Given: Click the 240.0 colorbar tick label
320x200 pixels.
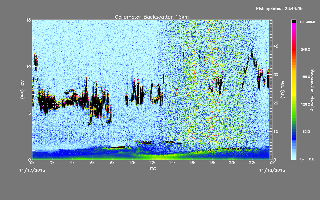Looking at the screenshot, I should pyautogui.click(x=306, y=50).
